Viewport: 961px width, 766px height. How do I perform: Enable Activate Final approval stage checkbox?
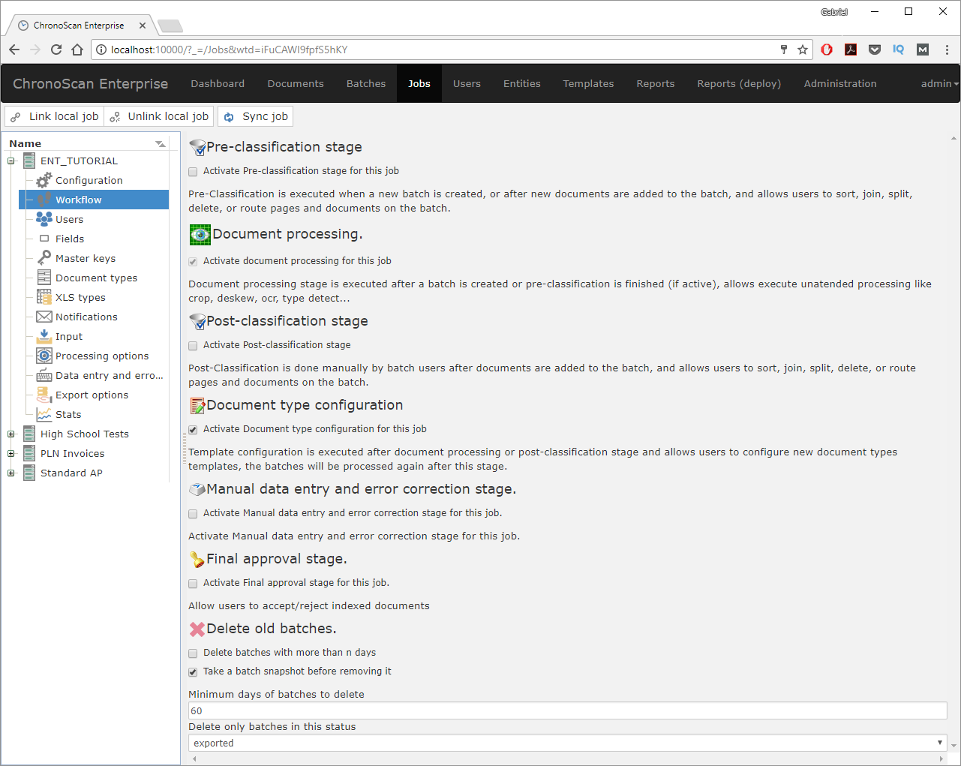coord(193,584)
